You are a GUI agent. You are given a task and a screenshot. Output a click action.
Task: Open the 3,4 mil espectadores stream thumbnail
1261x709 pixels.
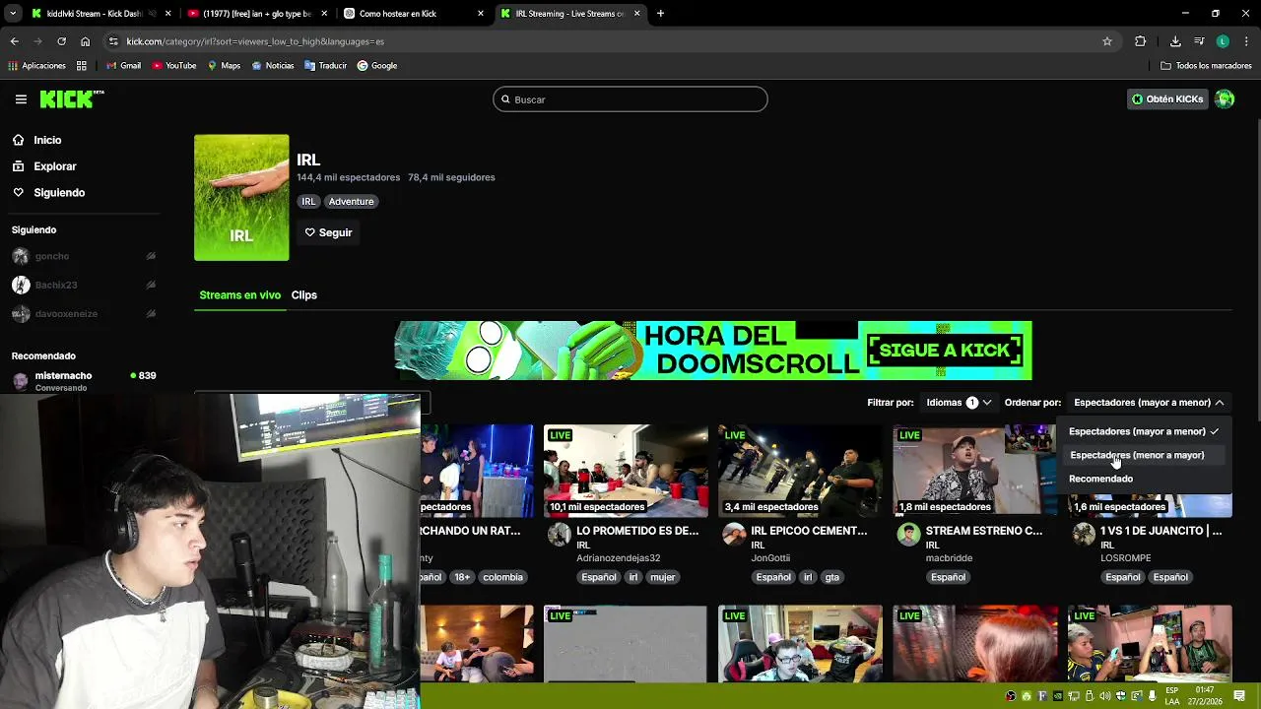point(800,471)
